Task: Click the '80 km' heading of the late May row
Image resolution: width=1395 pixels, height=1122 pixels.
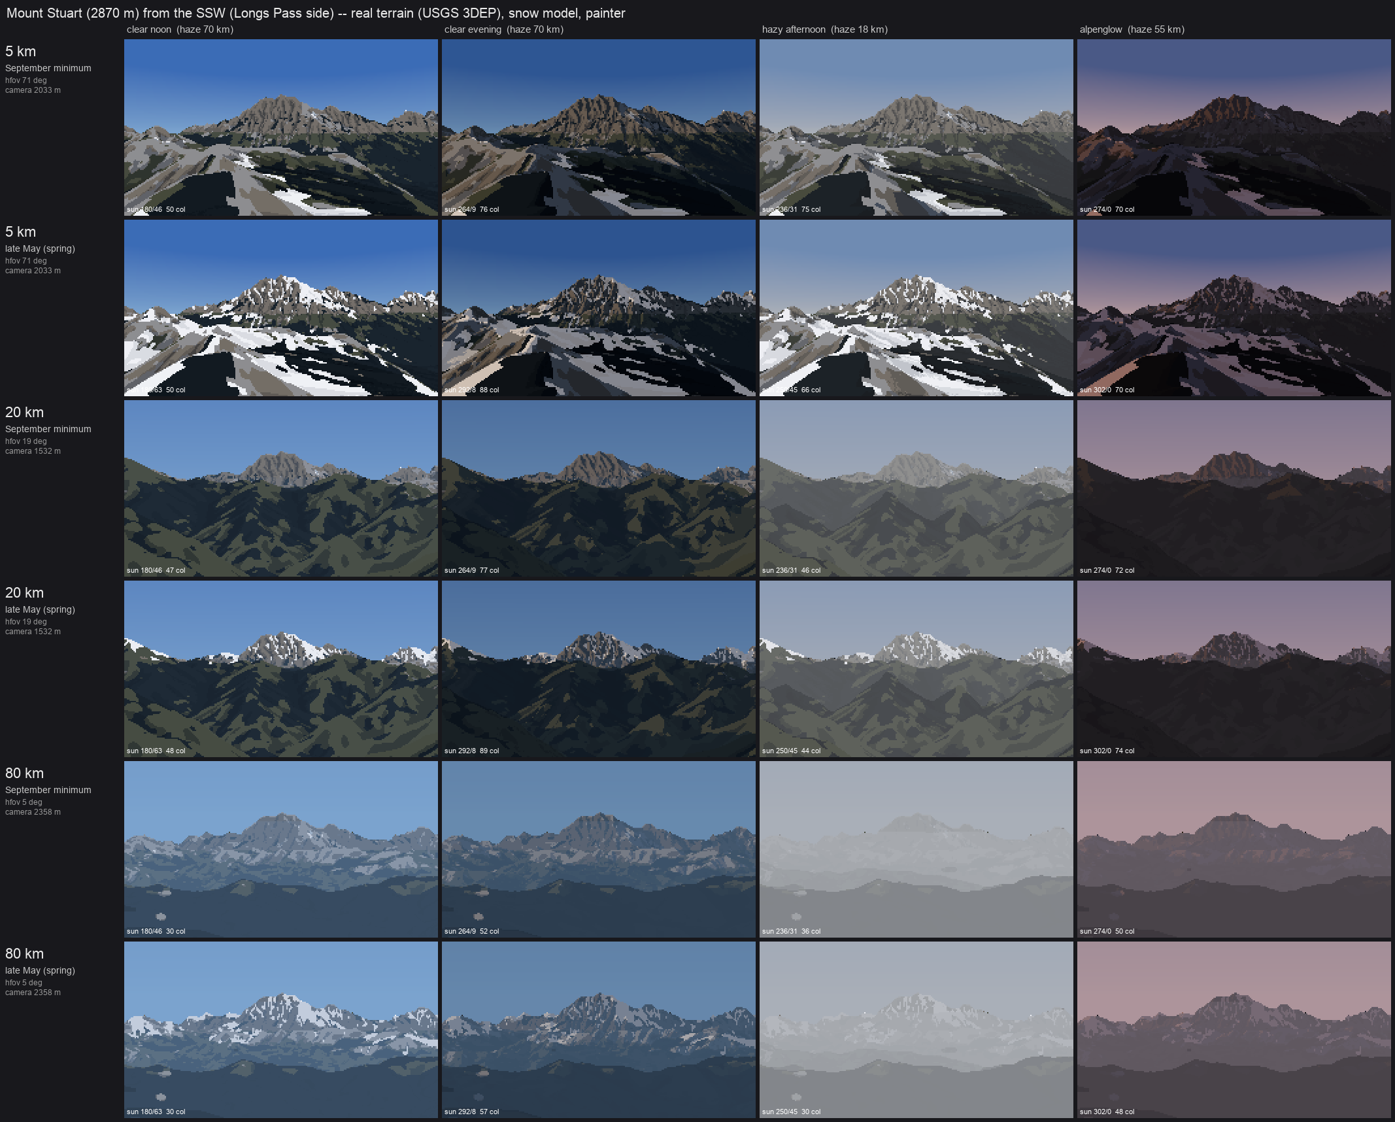Action: pos(24,953)
